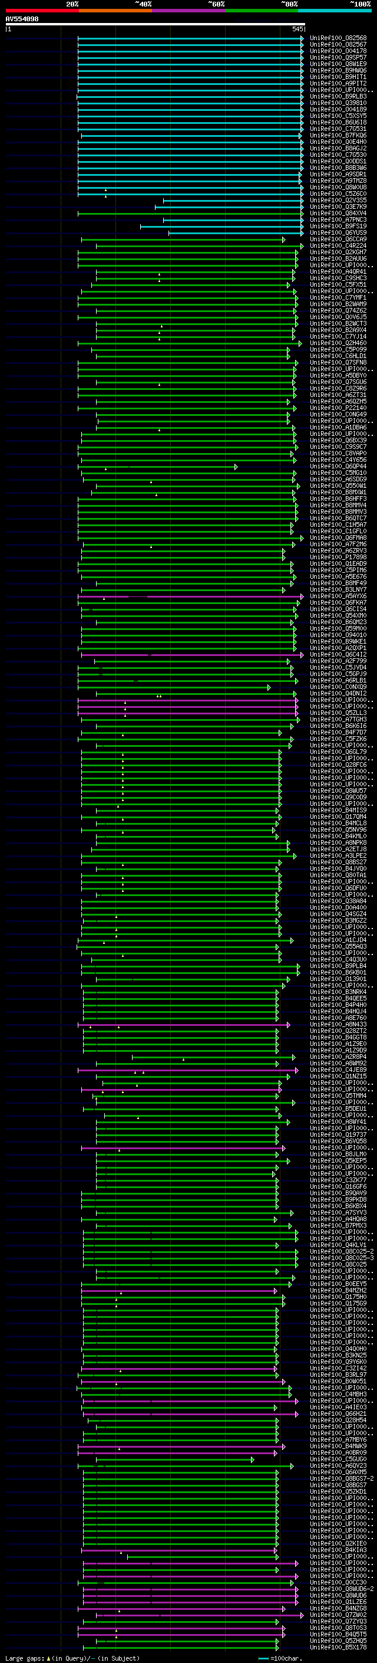
Task: Select the UniRef100_Q8WUD6-2 label
Action: [342, 1589]
